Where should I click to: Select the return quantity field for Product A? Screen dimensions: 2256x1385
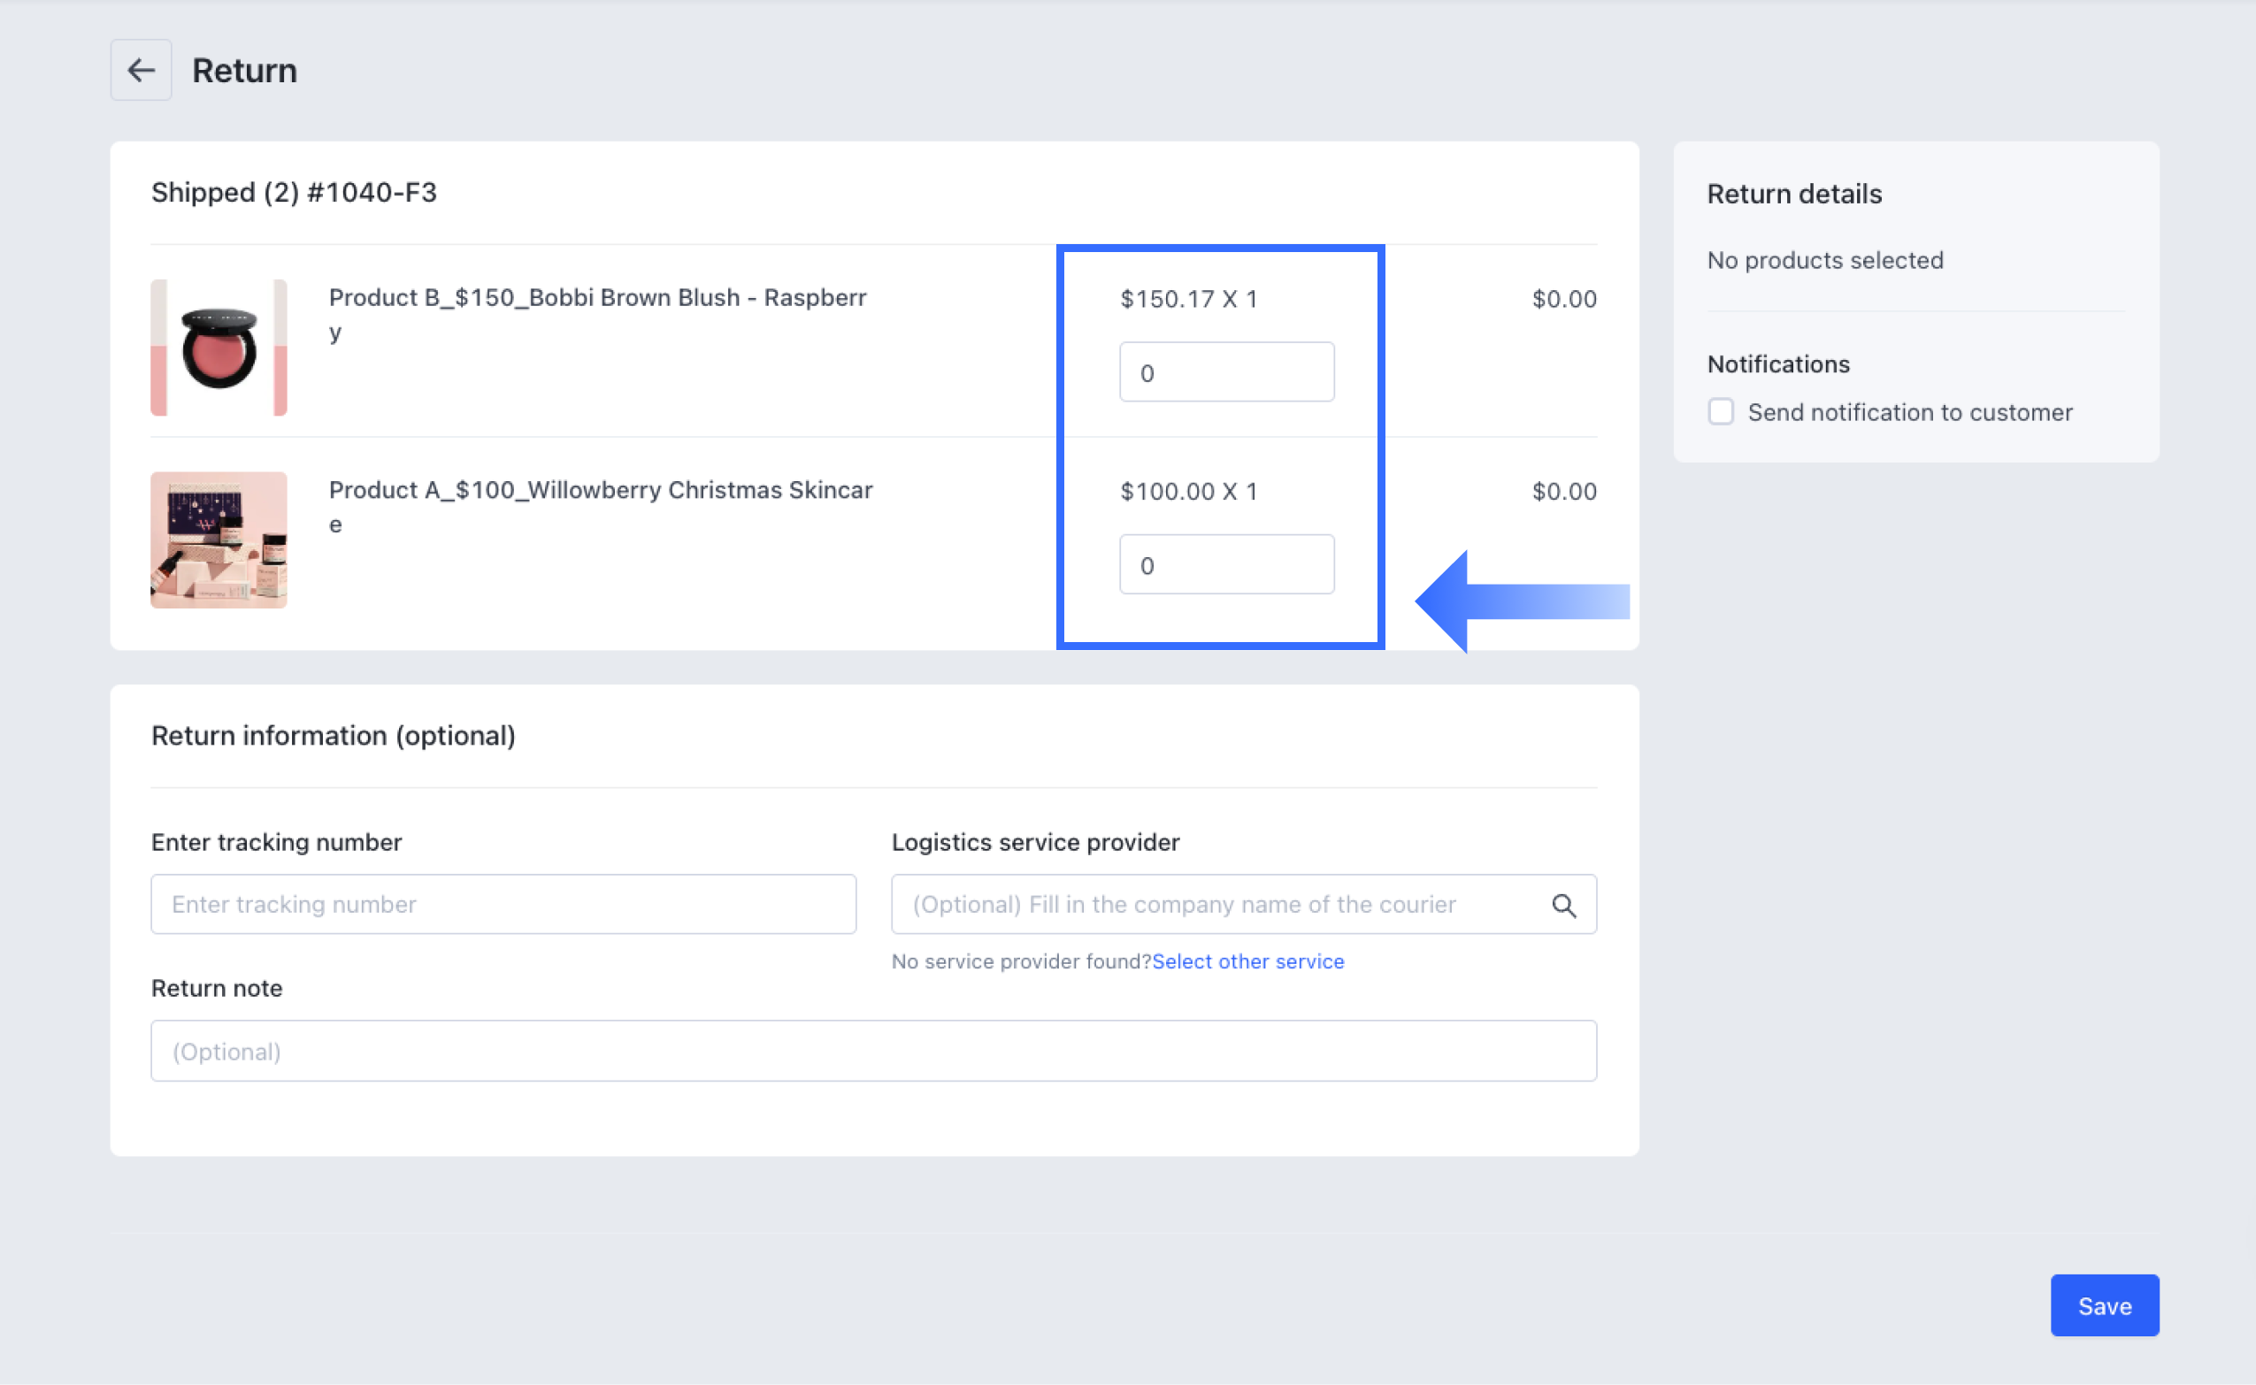coord(1227,564)
